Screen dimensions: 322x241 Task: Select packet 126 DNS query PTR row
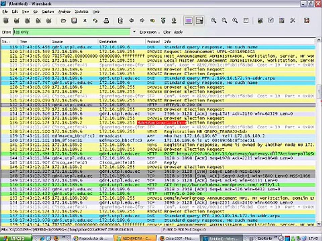pos(158,78)
